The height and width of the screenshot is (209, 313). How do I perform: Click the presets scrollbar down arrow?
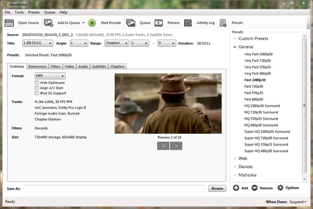pos(304,179)
